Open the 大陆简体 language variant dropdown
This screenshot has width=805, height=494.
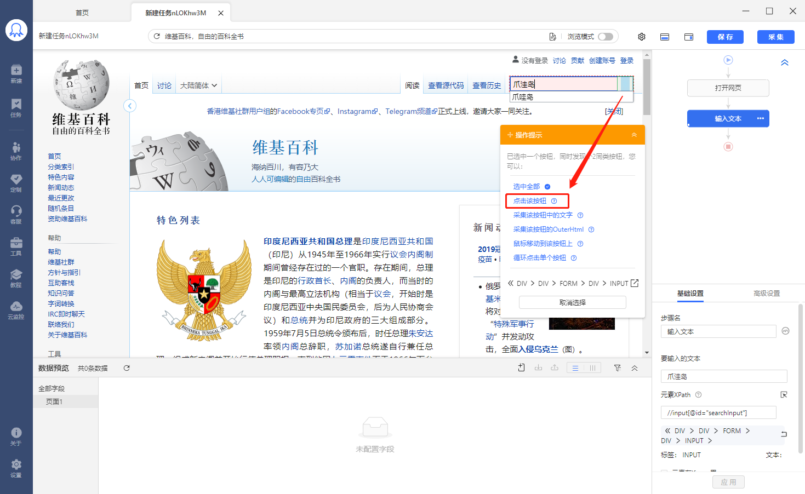(198, 85)
